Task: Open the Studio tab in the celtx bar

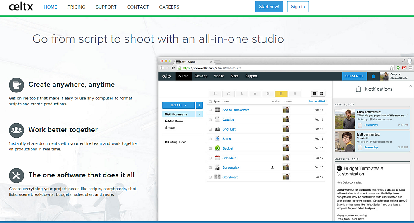Action: tap(183, 76)
